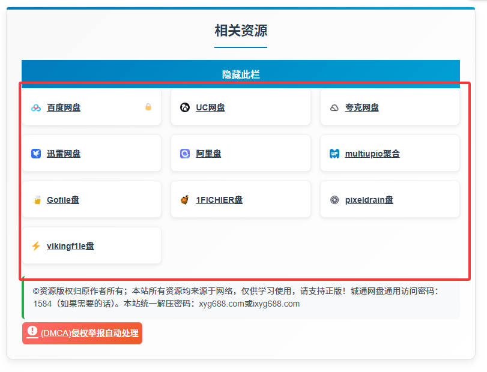Click the Baidu Netdisk (百度网盘) icon
Screen dimensions: 487x372
coord(35,107)
